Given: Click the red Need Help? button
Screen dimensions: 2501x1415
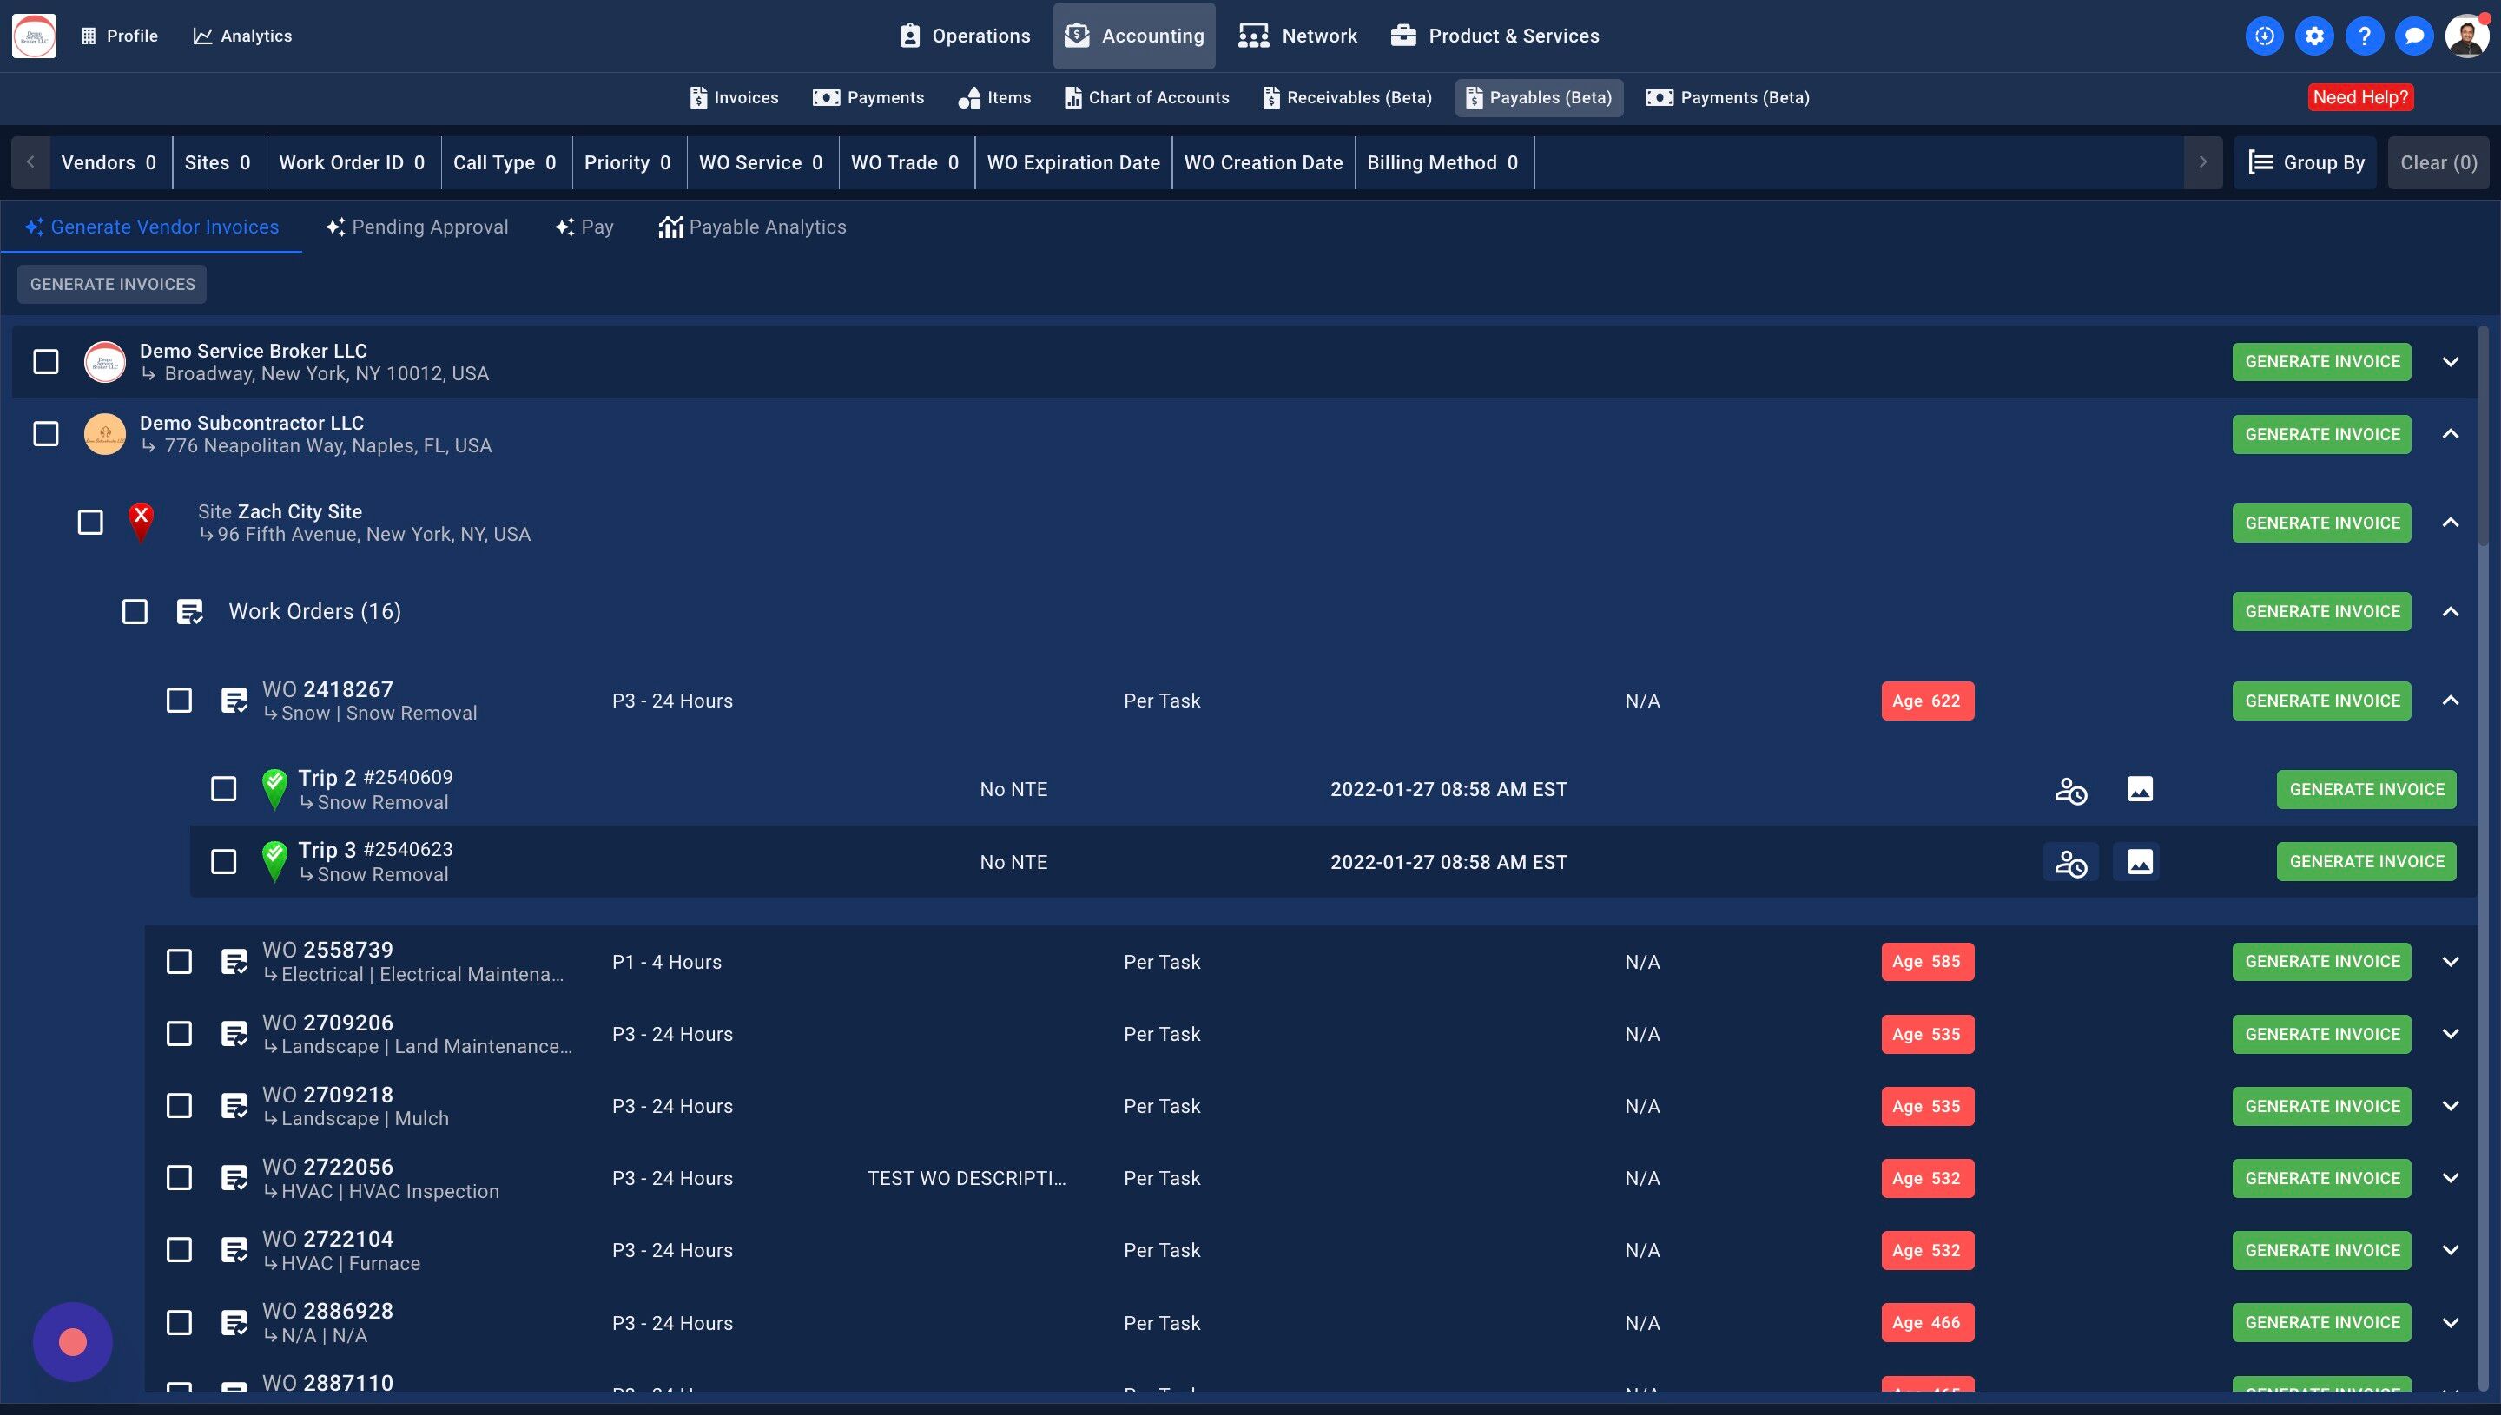Looking at the screenshot, I should [x=2360, y=97].
